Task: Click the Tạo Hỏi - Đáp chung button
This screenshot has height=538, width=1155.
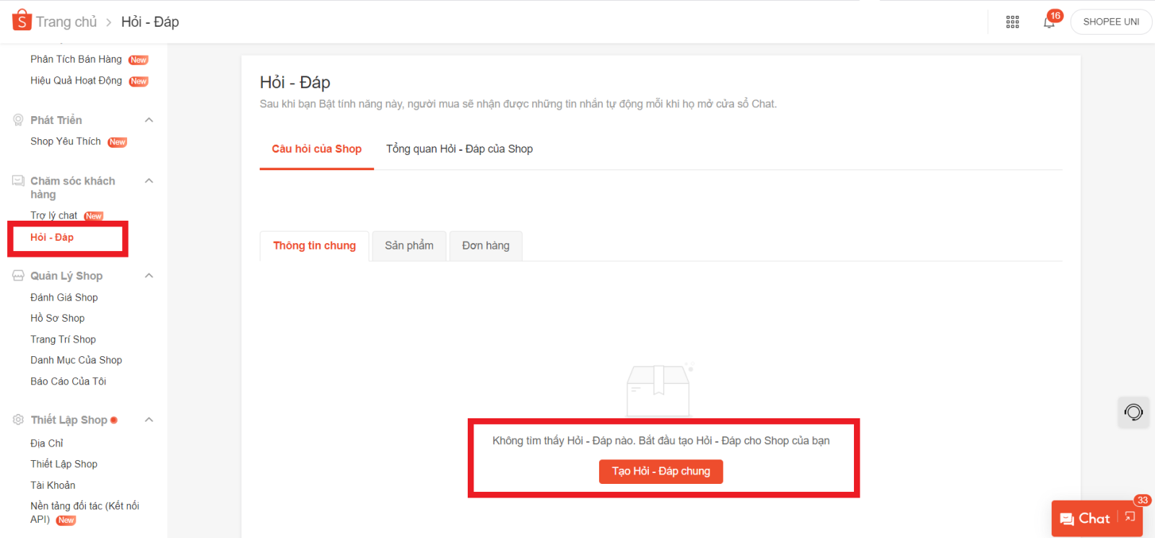Action: point(661,472)
